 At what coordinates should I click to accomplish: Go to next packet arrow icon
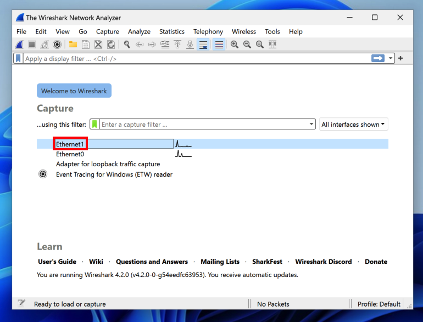[152, 44]
